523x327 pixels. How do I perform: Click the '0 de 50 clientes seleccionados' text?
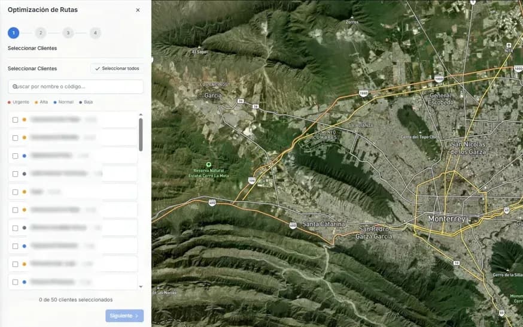pyautogui.click(x=76, y=299)
